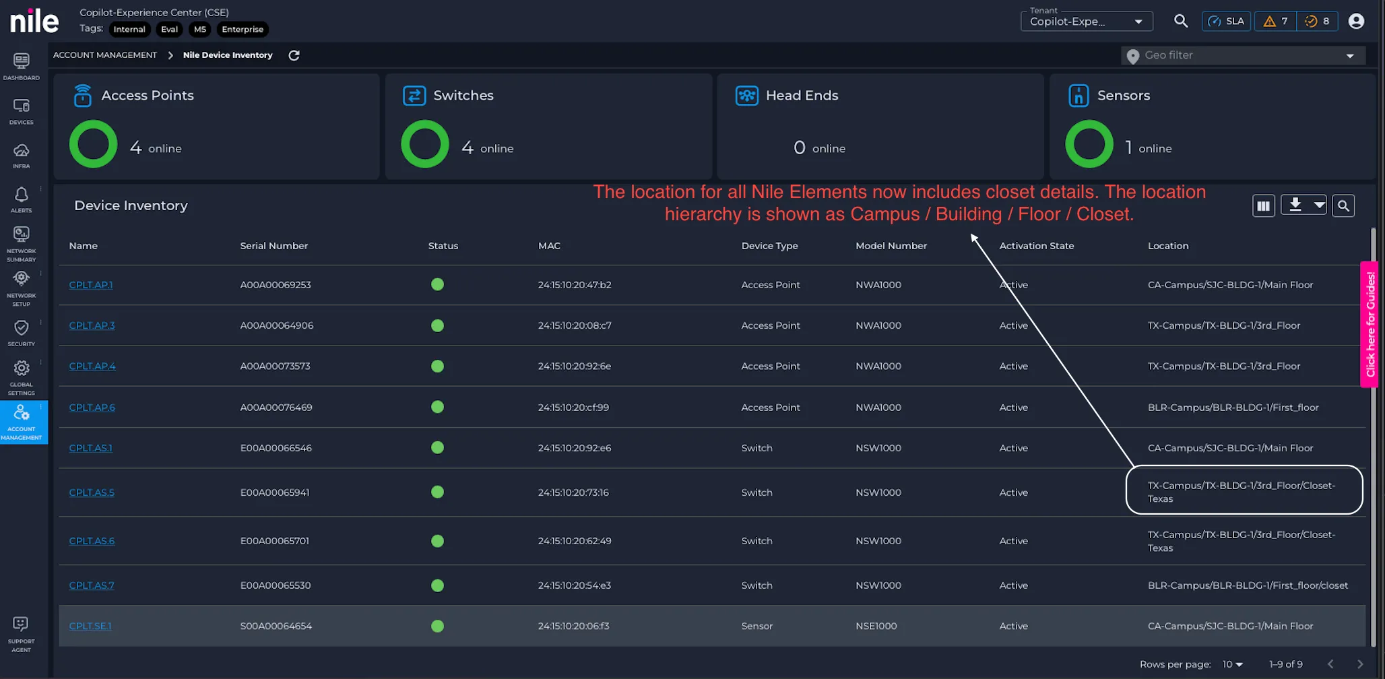
Task: Go to next page of results
Action: point(1359,664)
